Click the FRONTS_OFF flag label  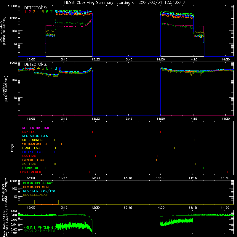coord(31,168)
